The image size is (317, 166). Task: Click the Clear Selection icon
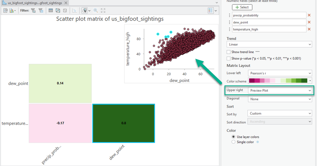65,10
